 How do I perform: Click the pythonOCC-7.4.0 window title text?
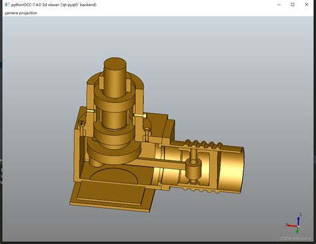click(54, 5)
